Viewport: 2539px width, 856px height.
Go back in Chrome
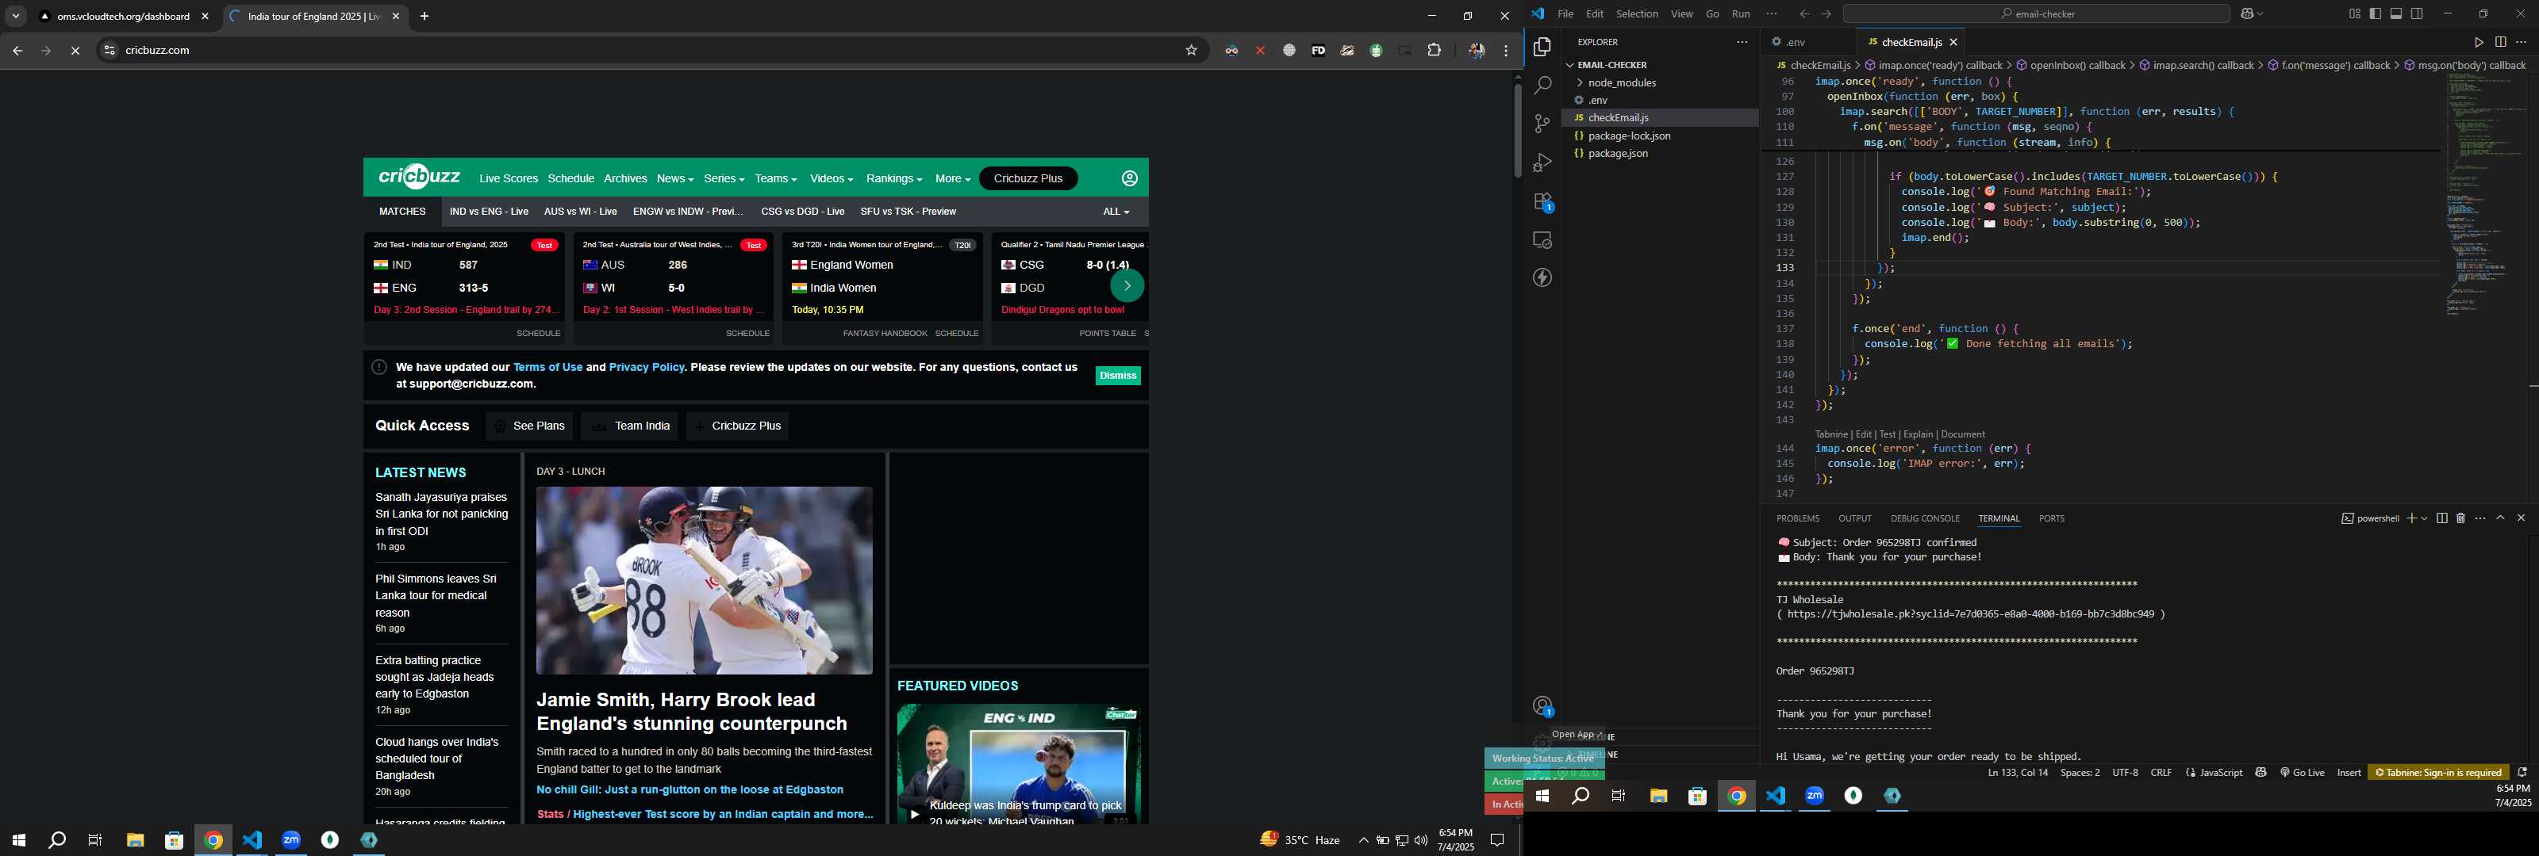point(17,50)
